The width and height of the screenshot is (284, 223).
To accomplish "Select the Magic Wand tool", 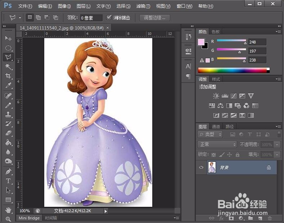I will pyautogui.click(x=8, y=67).
